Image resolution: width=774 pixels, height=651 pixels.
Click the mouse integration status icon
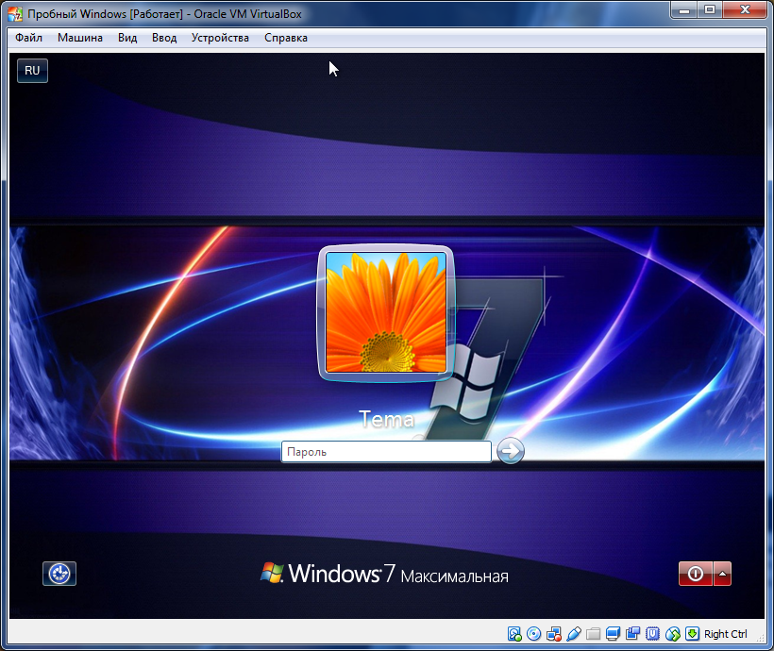point(674,634)
